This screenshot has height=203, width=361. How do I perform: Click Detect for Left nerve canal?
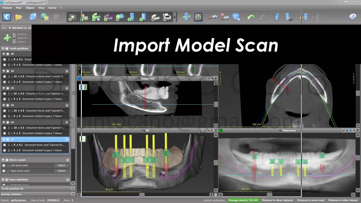tap(61, 165)
